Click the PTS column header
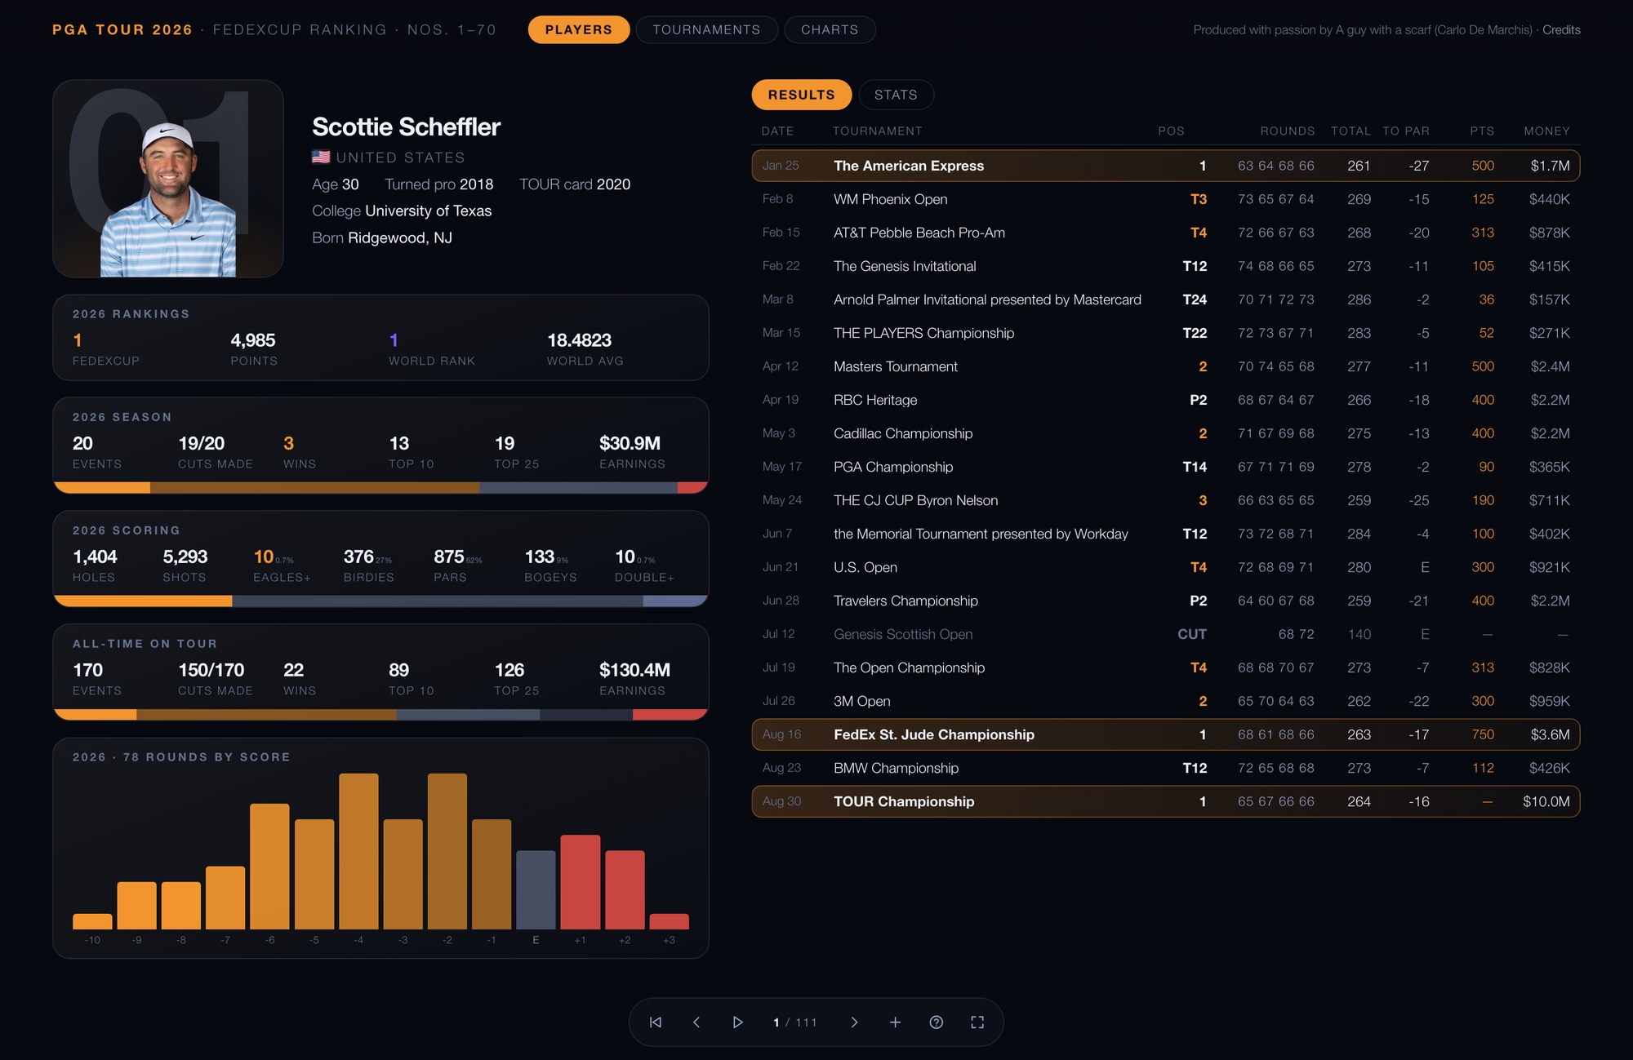The height and width of the screenshot is (1060, 1633). coord(1482,131)
